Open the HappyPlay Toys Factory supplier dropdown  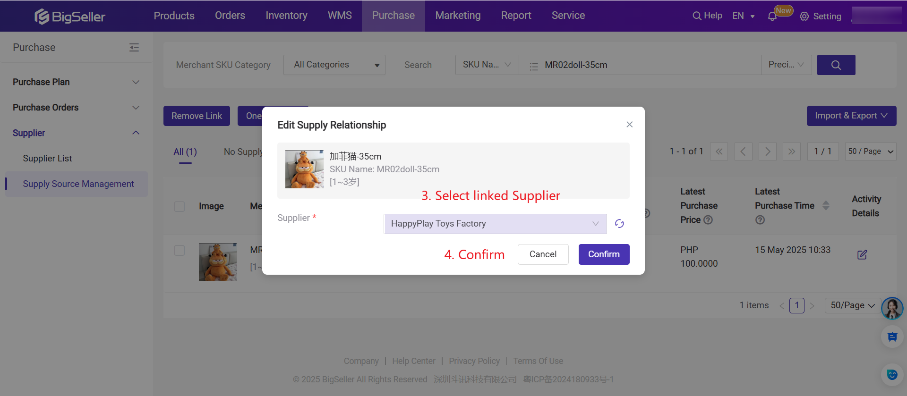click(x=495, y=224)
